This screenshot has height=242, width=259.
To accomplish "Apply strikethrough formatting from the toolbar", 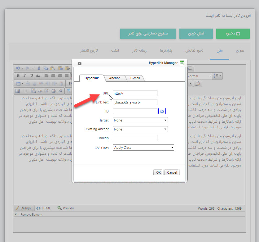I will (38, 75).
